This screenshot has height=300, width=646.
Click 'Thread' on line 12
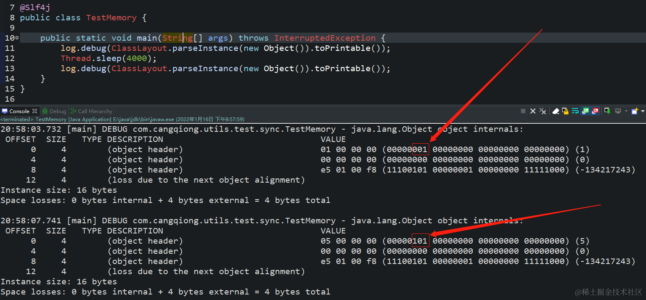(x=76, y=58)
